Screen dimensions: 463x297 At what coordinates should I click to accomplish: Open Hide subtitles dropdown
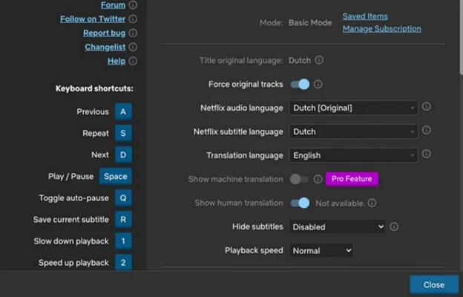pos(337,227)
